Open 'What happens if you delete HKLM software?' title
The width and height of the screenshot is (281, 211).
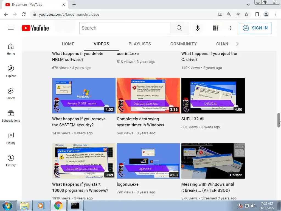pos(78,57)
